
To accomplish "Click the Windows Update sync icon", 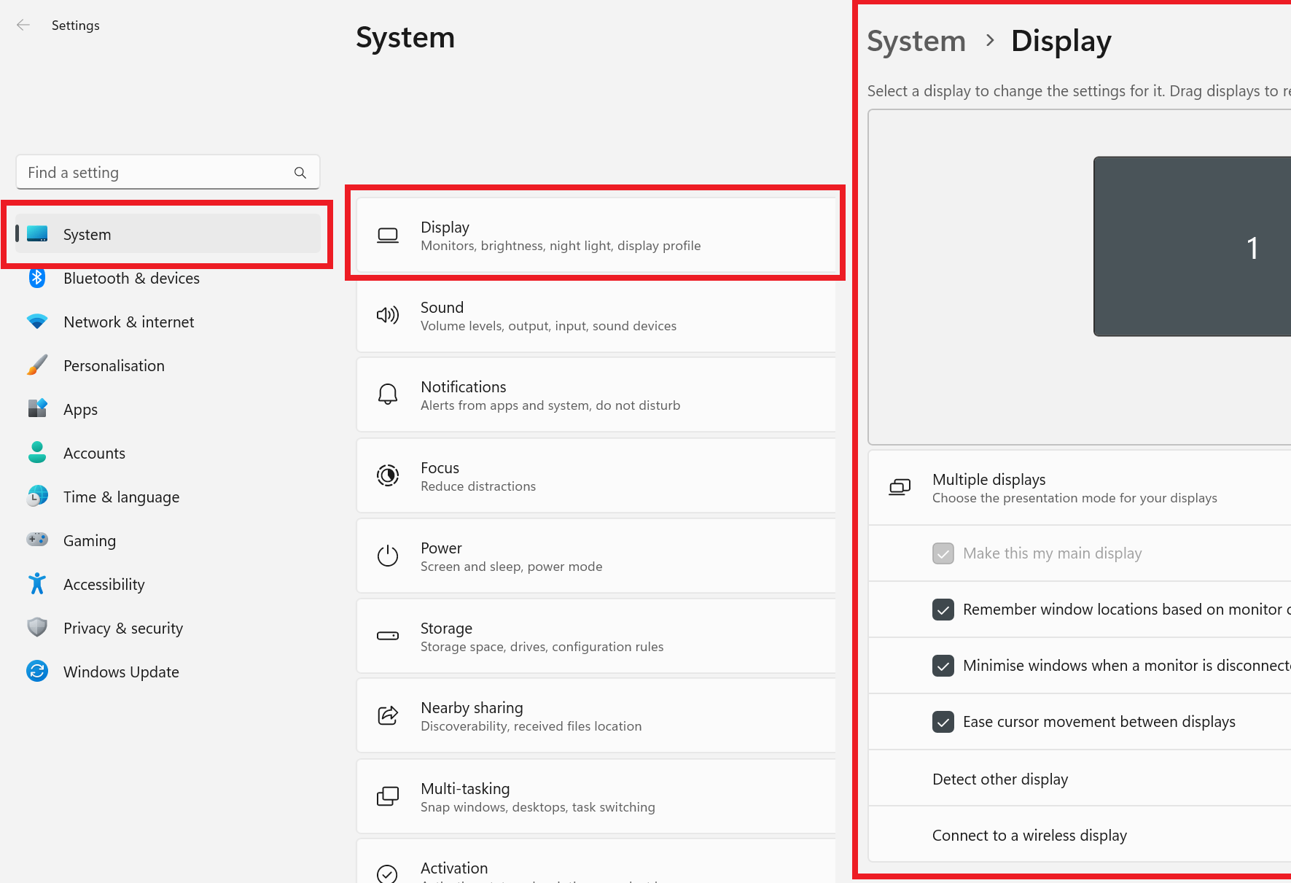I will tap(37, 672).
